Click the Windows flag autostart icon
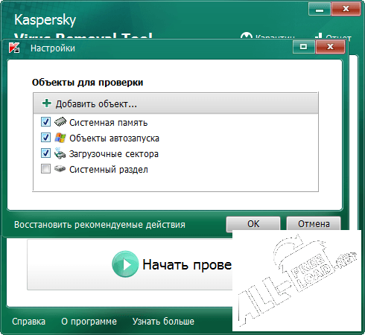 [x=60, y=138]
